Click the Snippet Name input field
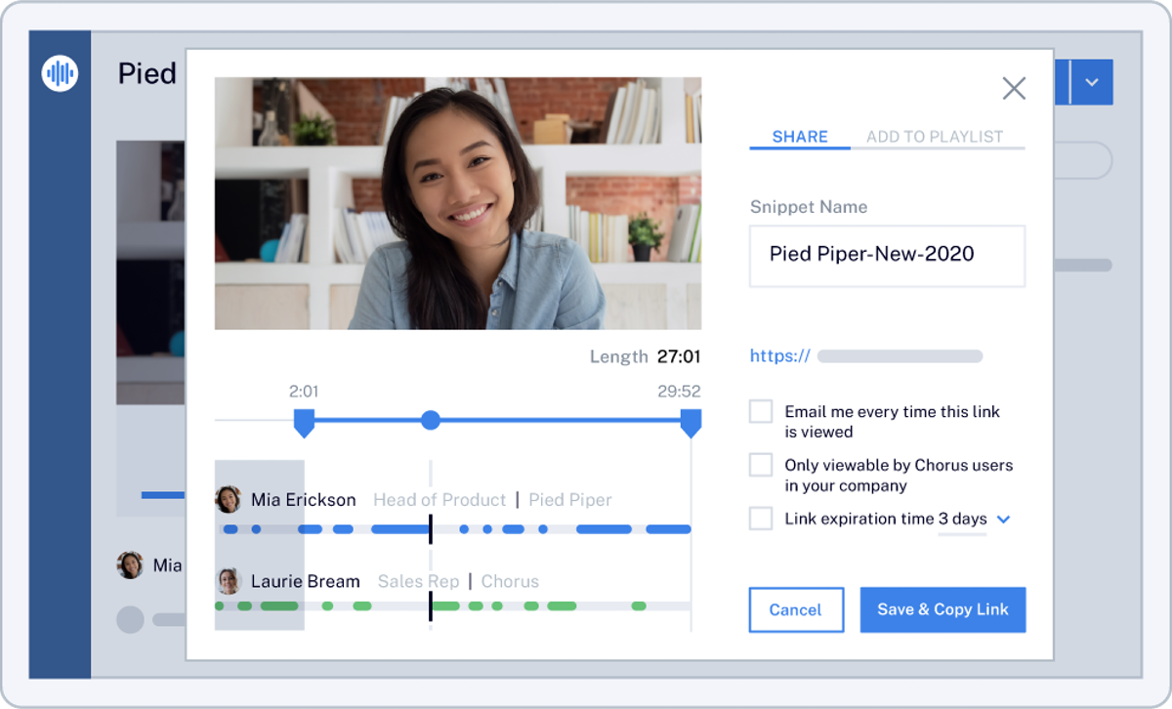This screenshot has height=709, width=1172. tap(886, 256)
